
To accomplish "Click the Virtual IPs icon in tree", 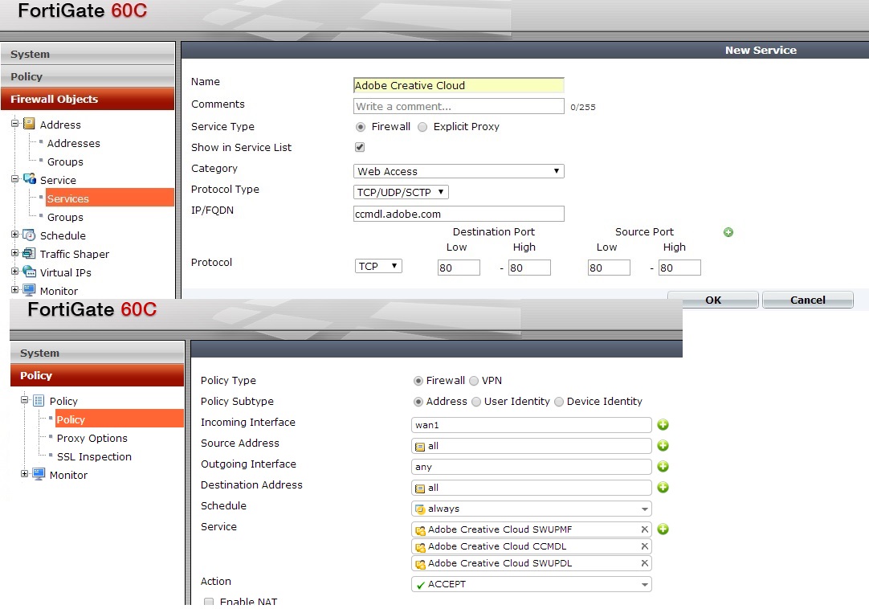I will (30, 272).
